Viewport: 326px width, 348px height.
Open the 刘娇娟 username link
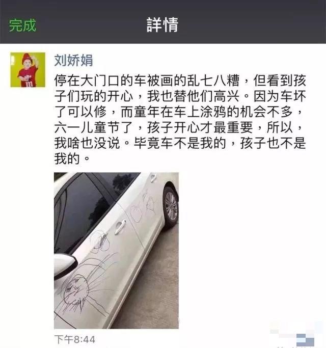[x=73, y=60]
